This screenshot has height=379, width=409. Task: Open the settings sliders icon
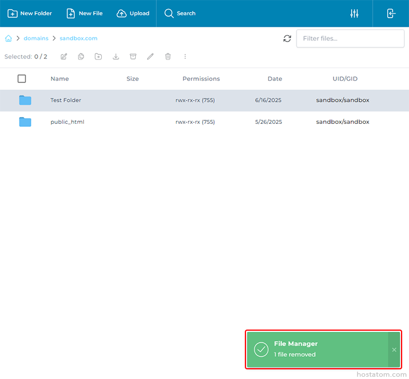point(354,14)
